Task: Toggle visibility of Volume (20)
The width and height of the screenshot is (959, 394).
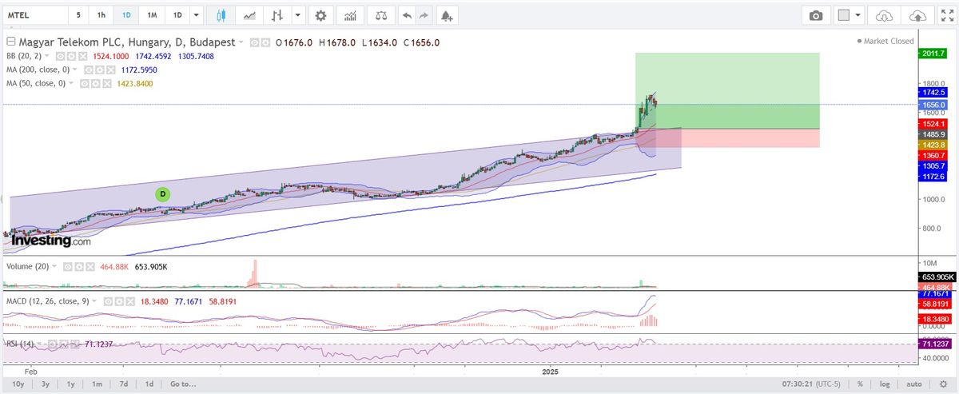Action: [68, 267]
